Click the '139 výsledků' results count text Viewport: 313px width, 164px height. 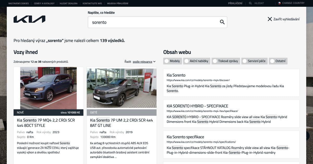pos(112,41)
